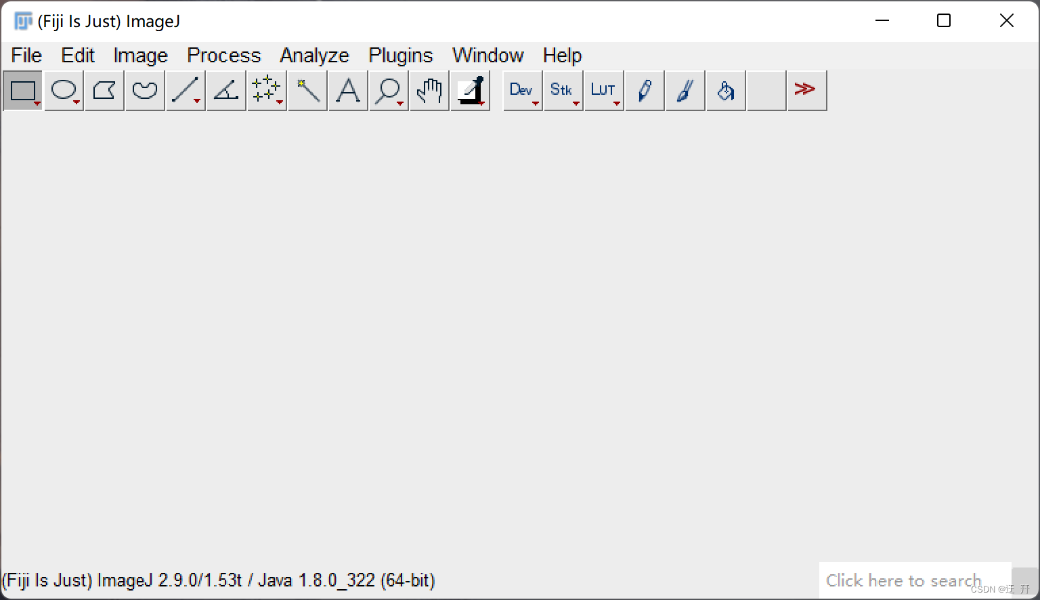The width and height of the screenshot is (1040, 600).
Task: Select the Rectangle selection tool
Action: point(23,90)
